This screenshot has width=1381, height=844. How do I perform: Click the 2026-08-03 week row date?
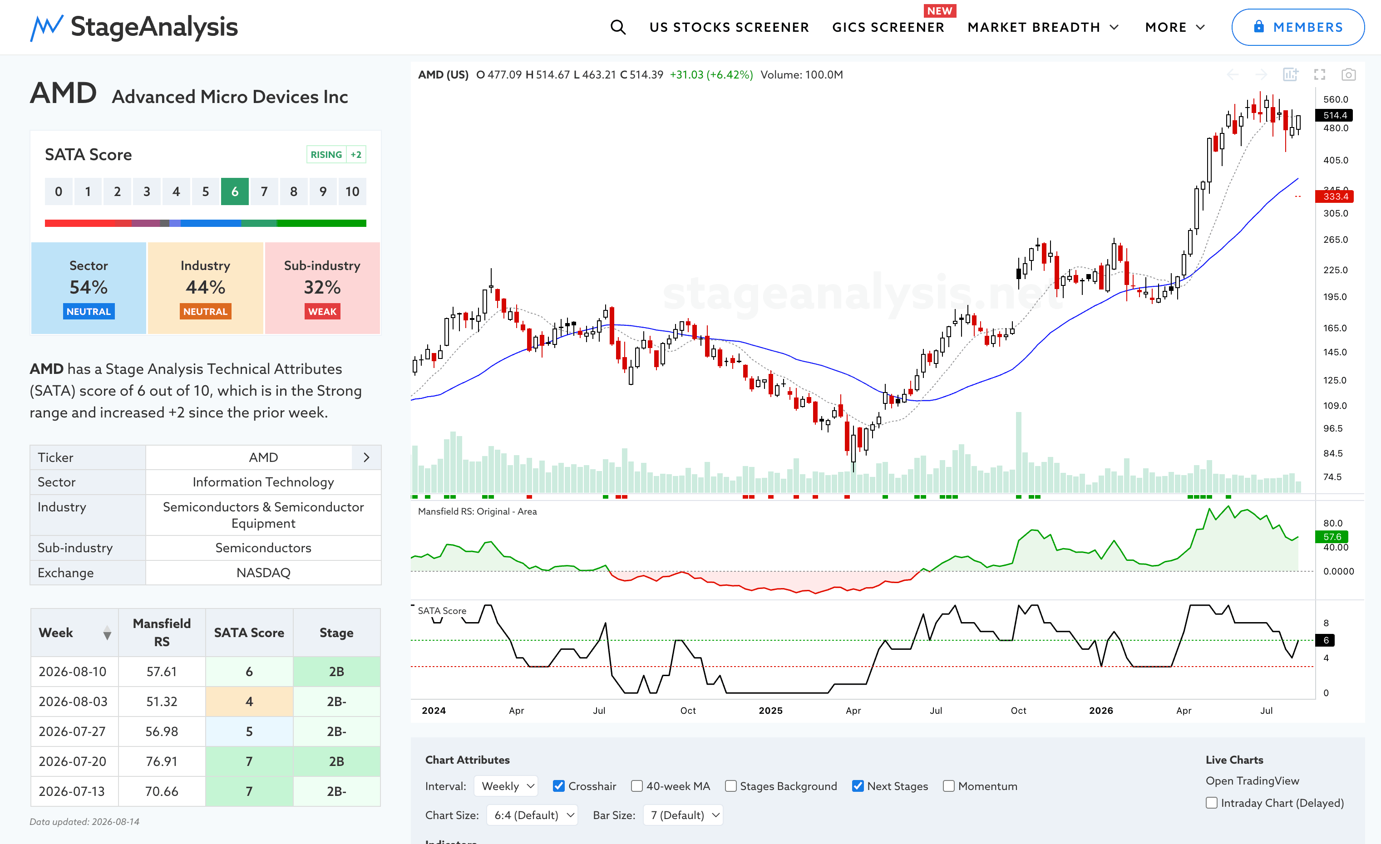pos(72,701)
